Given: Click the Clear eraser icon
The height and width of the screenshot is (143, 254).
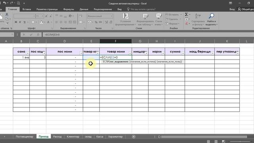Looking at the screenshot, I should coord(187,24).
